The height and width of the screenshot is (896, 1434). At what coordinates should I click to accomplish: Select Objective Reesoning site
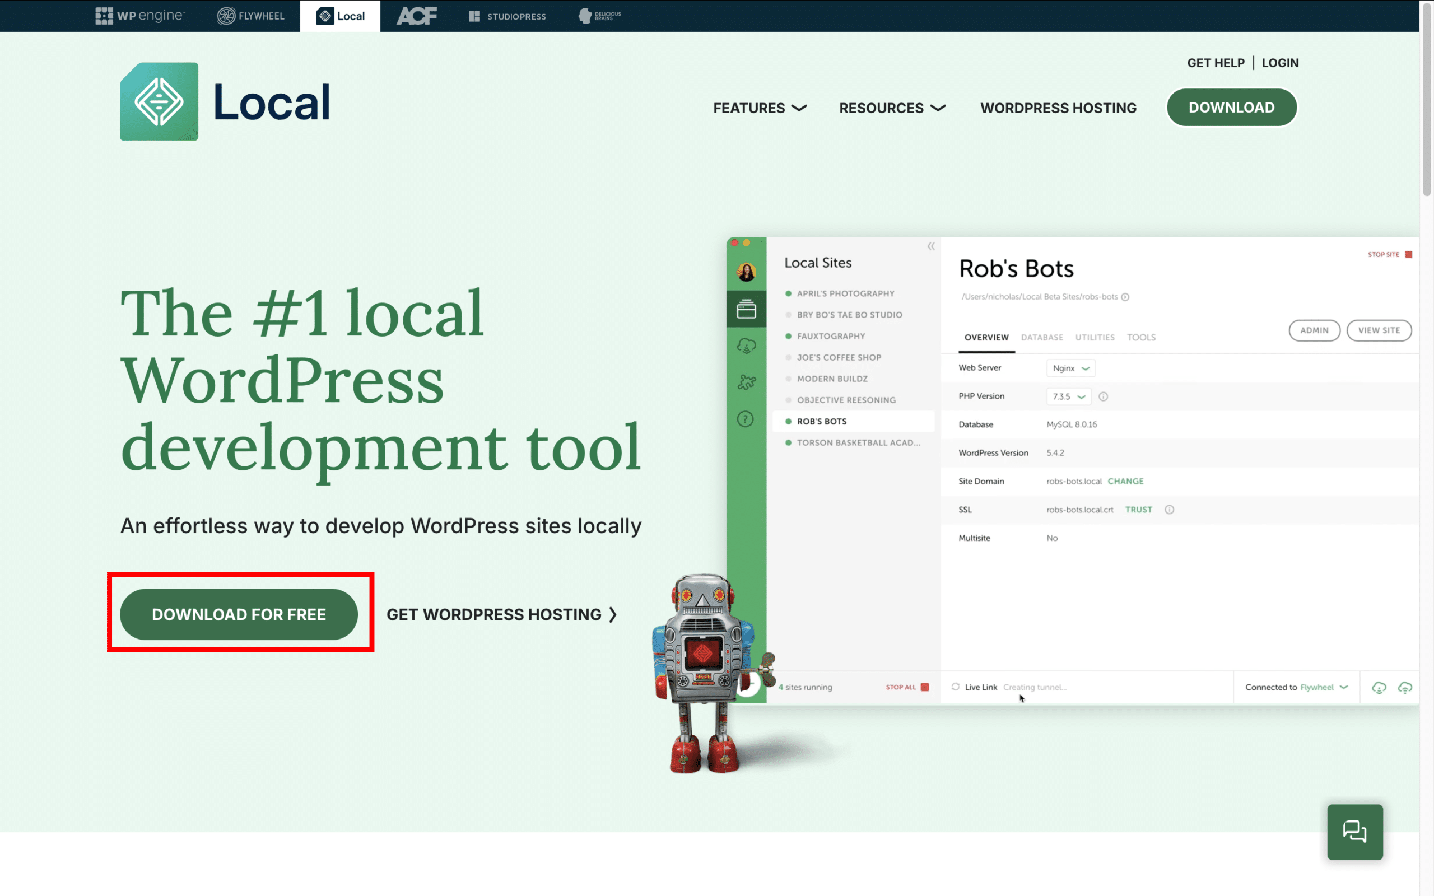(x=846, y=400)
